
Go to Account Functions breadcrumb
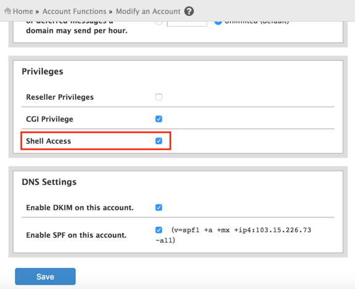coord(74,11)
